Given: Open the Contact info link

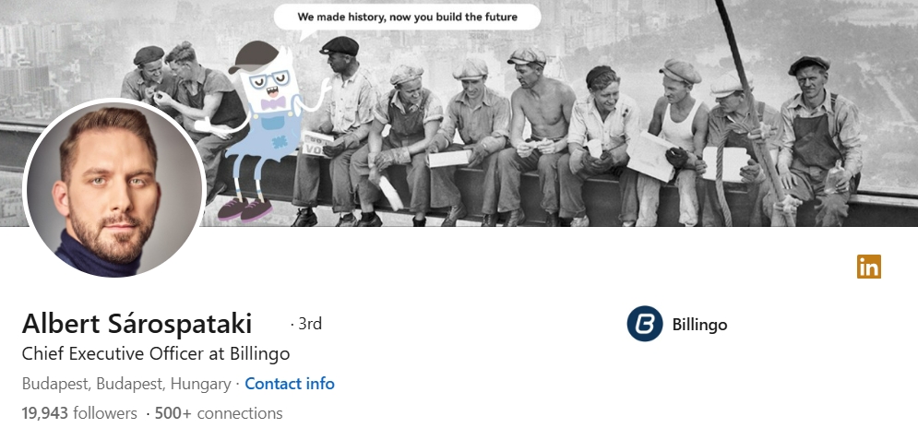Looking at the screenshot, I should pyautogui.click(x=290, y=384).
